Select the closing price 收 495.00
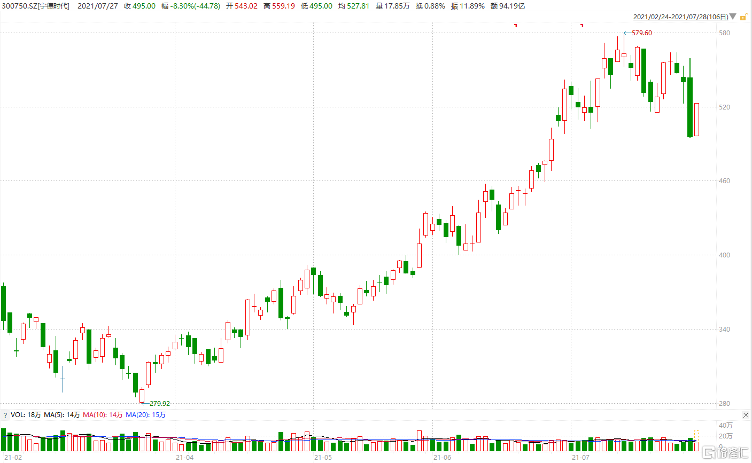The width and height of the screenshot is (752, 463). tap(139, 6)
